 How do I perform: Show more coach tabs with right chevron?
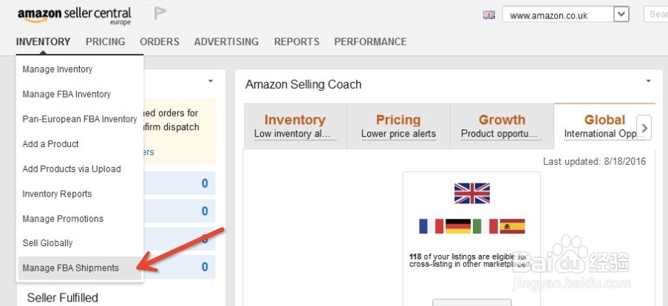point(644,127)
